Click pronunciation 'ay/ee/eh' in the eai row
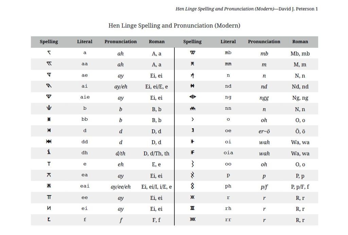Viewport: 348px width, 235px height. click(x=121, y=187)
